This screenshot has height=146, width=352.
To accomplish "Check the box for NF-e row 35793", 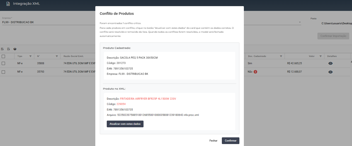I will pyautogui.click(x=3, y=72).
